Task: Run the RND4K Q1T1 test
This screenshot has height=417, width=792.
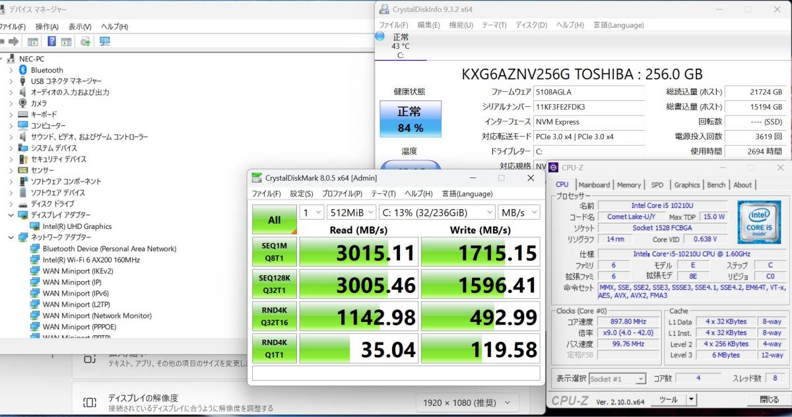Action: pyautogui.click(x=275, y=348)
